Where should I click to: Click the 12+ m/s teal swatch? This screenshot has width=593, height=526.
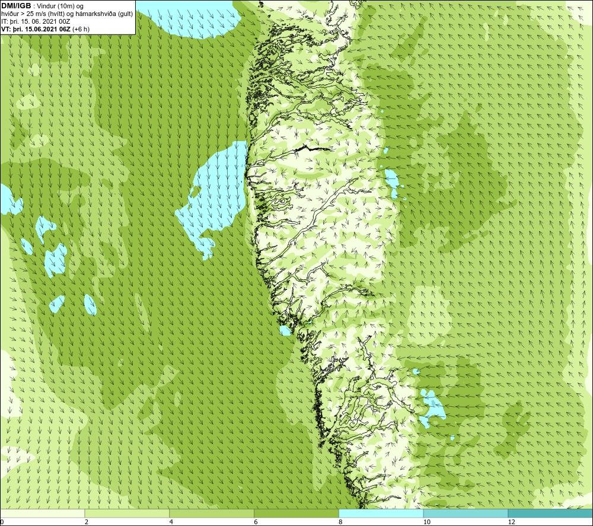click(551, 513)
